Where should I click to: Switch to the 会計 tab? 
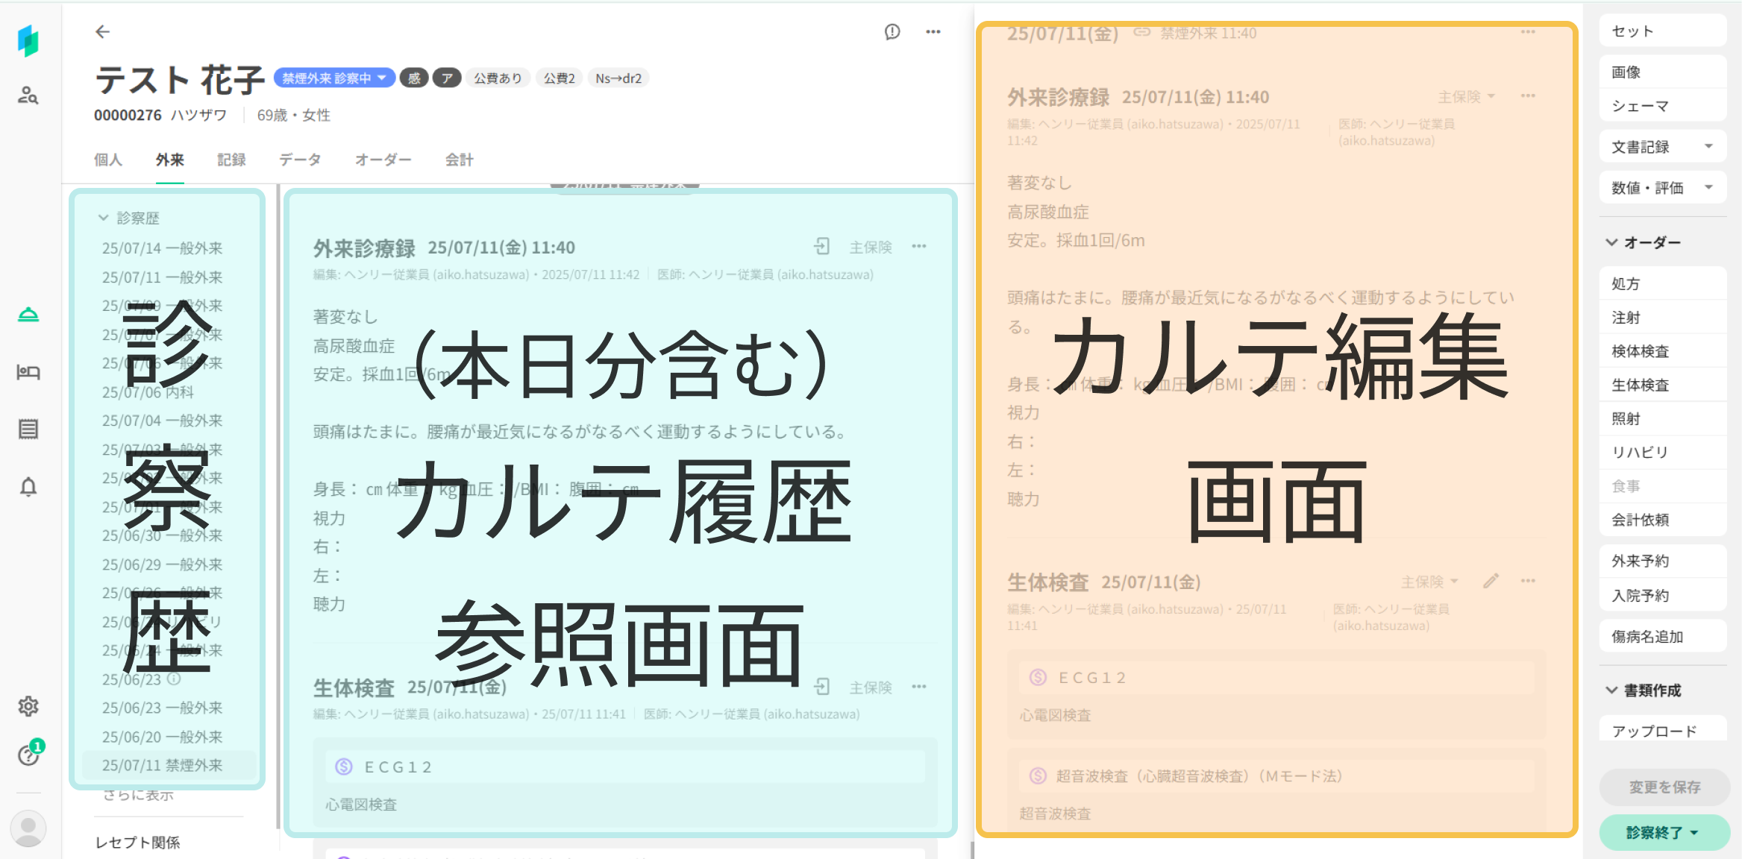(459, 160)
